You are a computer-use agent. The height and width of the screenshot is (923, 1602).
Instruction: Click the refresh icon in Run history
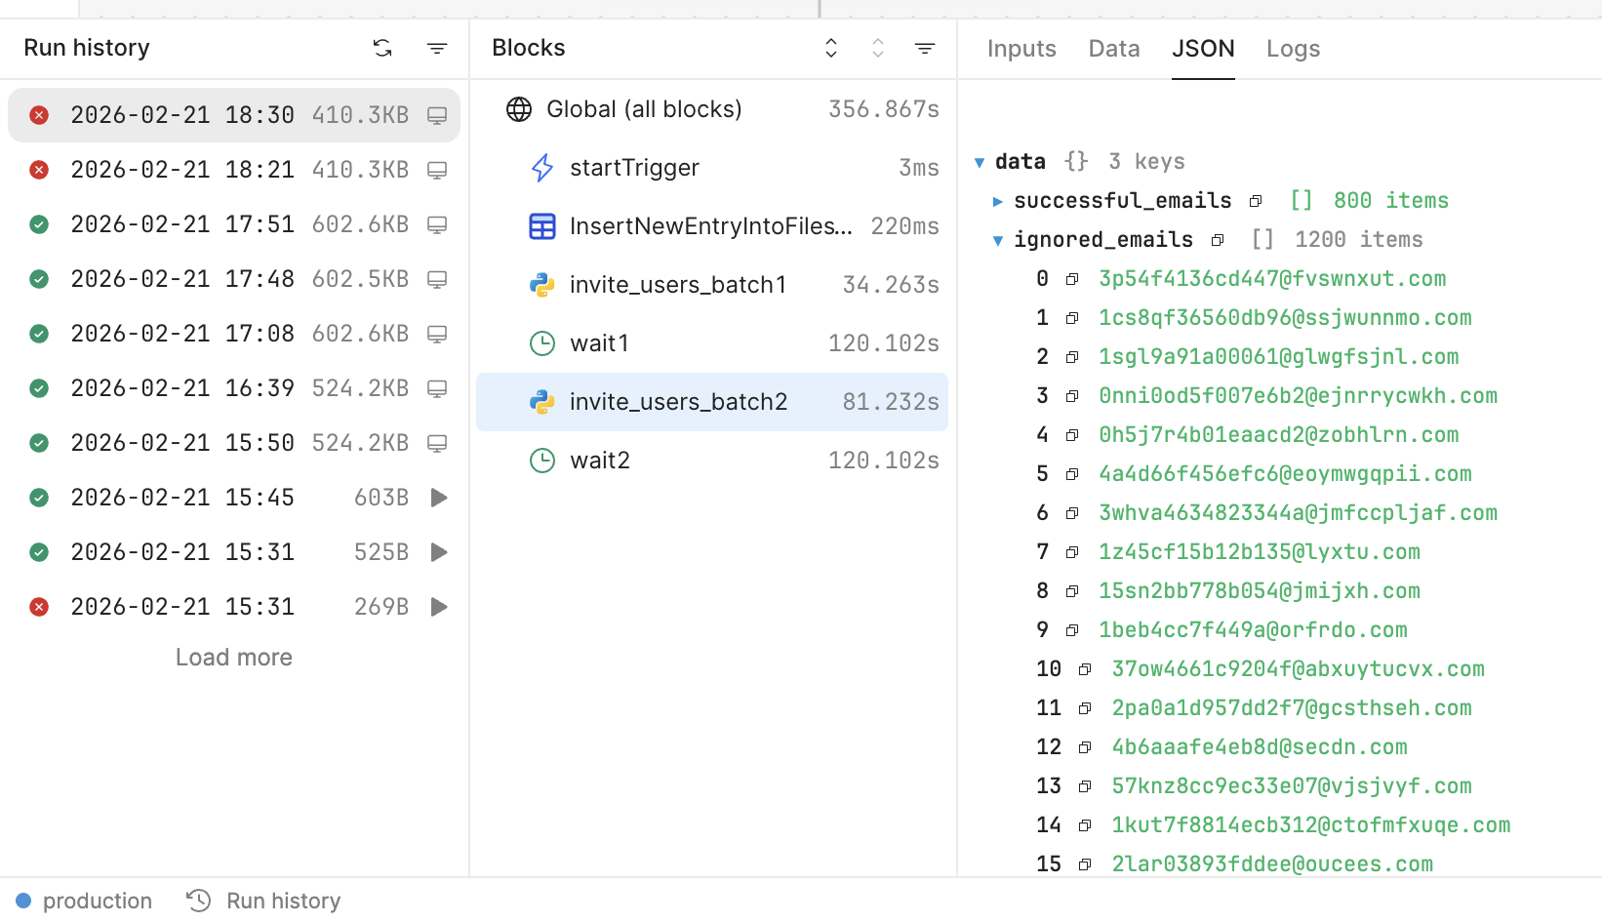(382, 48)
